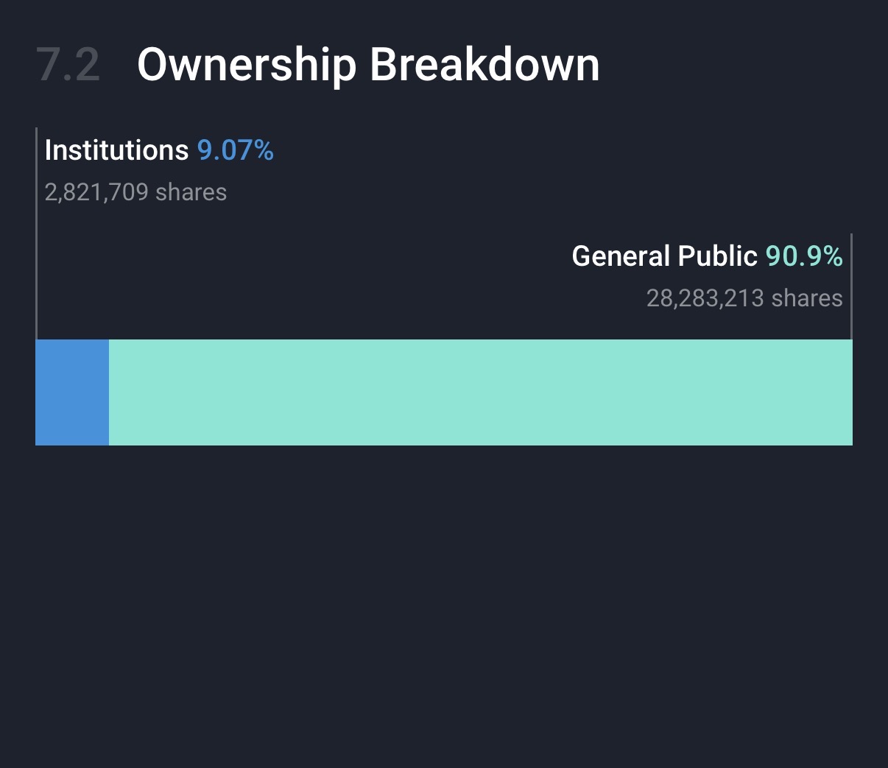Click the teal General Public bar segment
This screenshot has width=888, height=768.
click(x=480, y=392)
